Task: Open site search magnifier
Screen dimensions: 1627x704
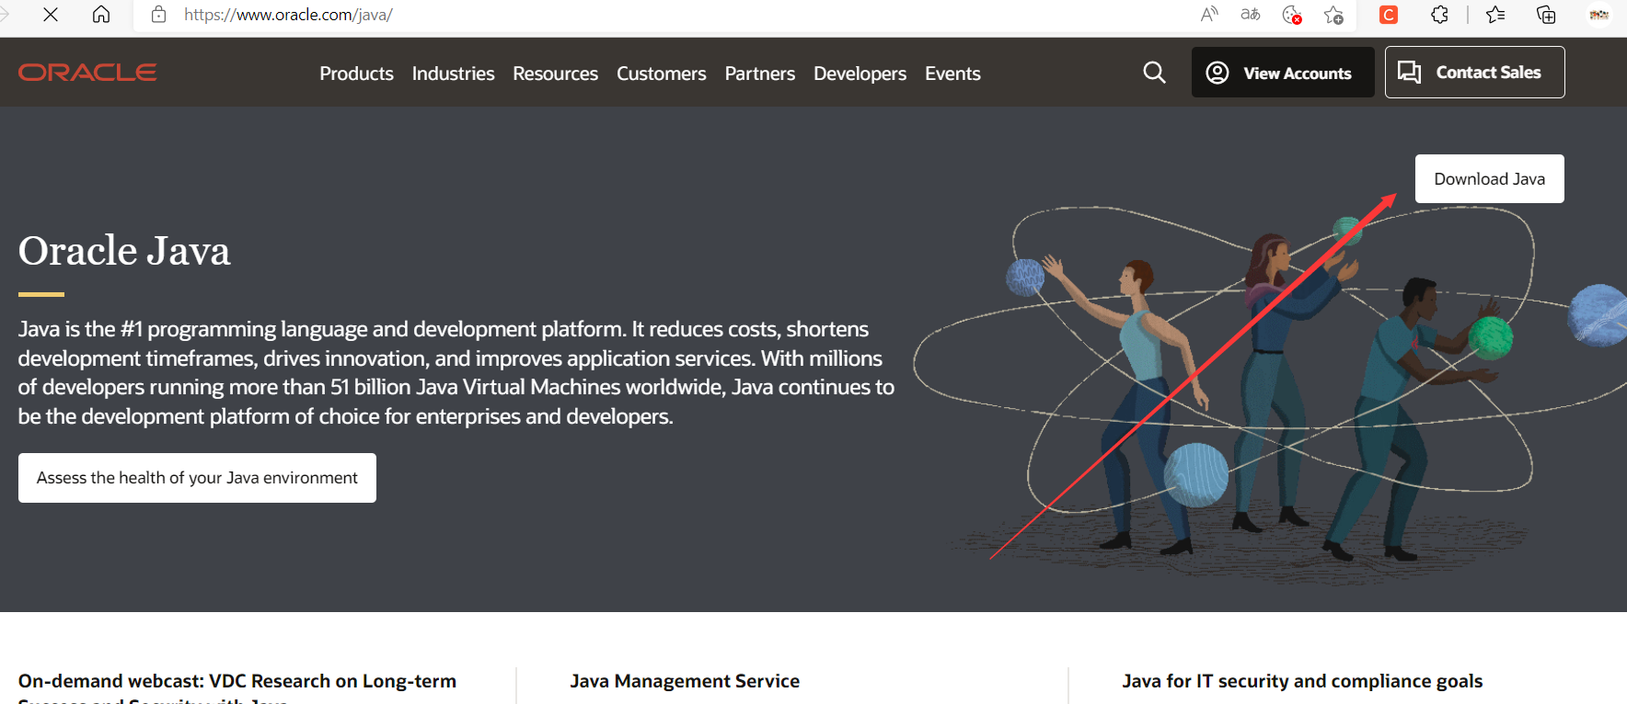Action: (x=1154, y=73)
